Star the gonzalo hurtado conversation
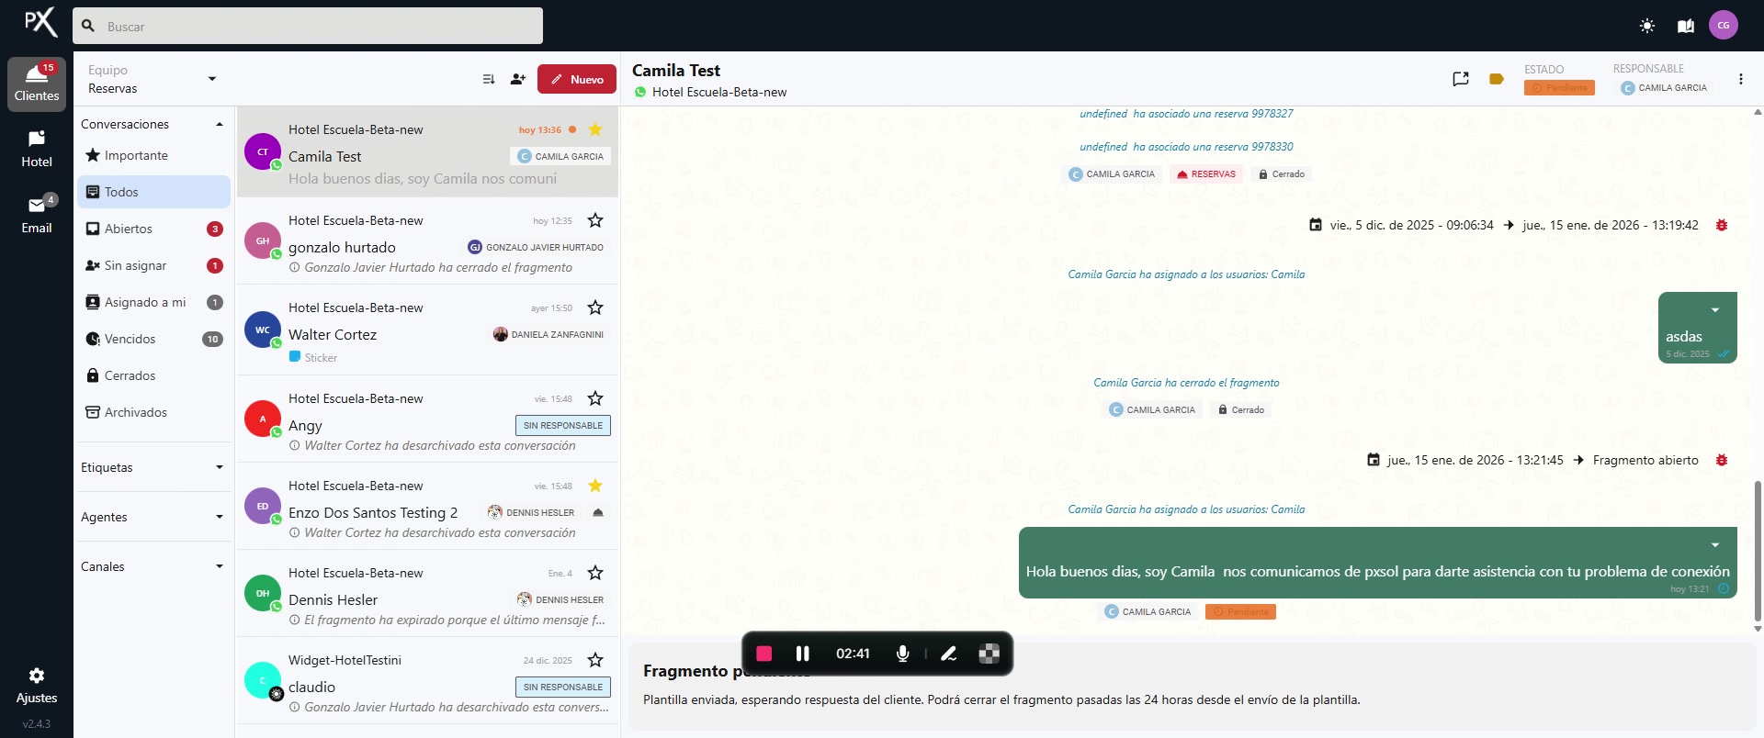Image resolution: width=1764 pixels, height=738 pixels. point(595,220)
